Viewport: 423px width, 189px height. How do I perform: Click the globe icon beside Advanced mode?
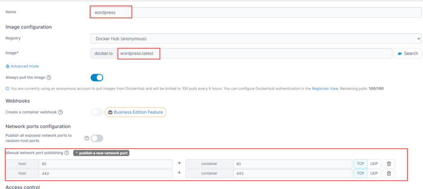(7, 66)
